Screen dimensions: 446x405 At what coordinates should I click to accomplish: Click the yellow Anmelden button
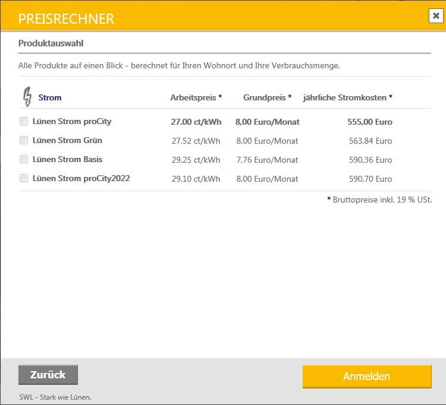(367, 376)
